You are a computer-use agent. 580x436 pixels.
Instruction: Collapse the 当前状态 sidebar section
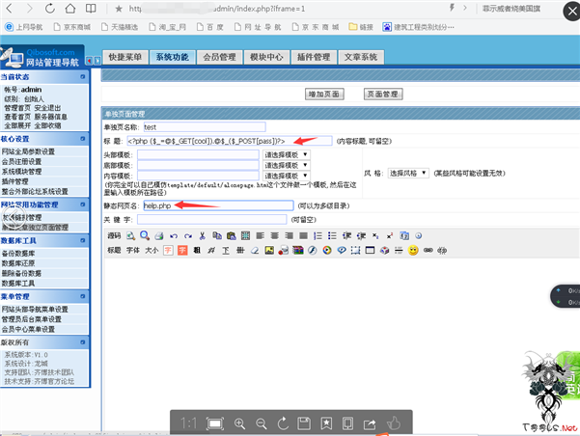pyautogui.click(x=83, y=75)
